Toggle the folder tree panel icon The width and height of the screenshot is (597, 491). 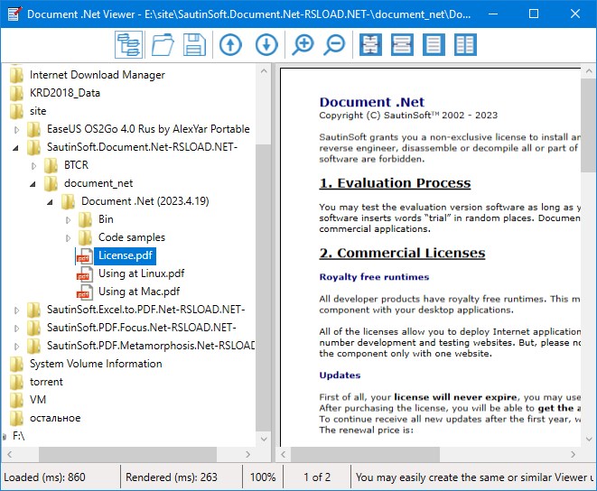click(128, 45)
